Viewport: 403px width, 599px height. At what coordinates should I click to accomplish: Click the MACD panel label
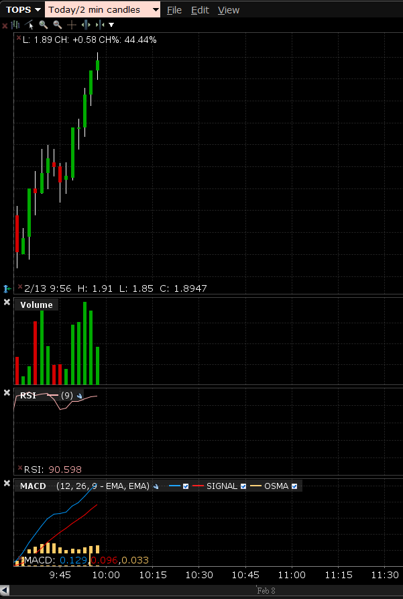(x=33, y=486)
